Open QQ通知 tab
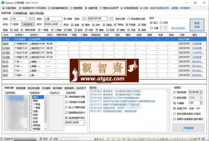209x141 pixels. click(46, 88)
